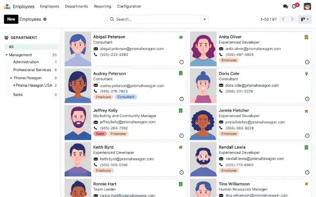Click the Sales tag on Jeffrey Kelly
Viewport: 316px width, 197px height.
click(x=99, y=133)
